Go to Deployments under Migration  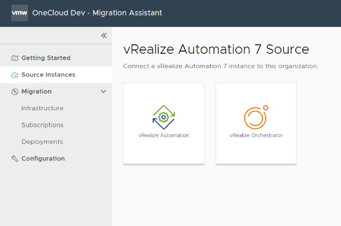click(x=42, y=142)
